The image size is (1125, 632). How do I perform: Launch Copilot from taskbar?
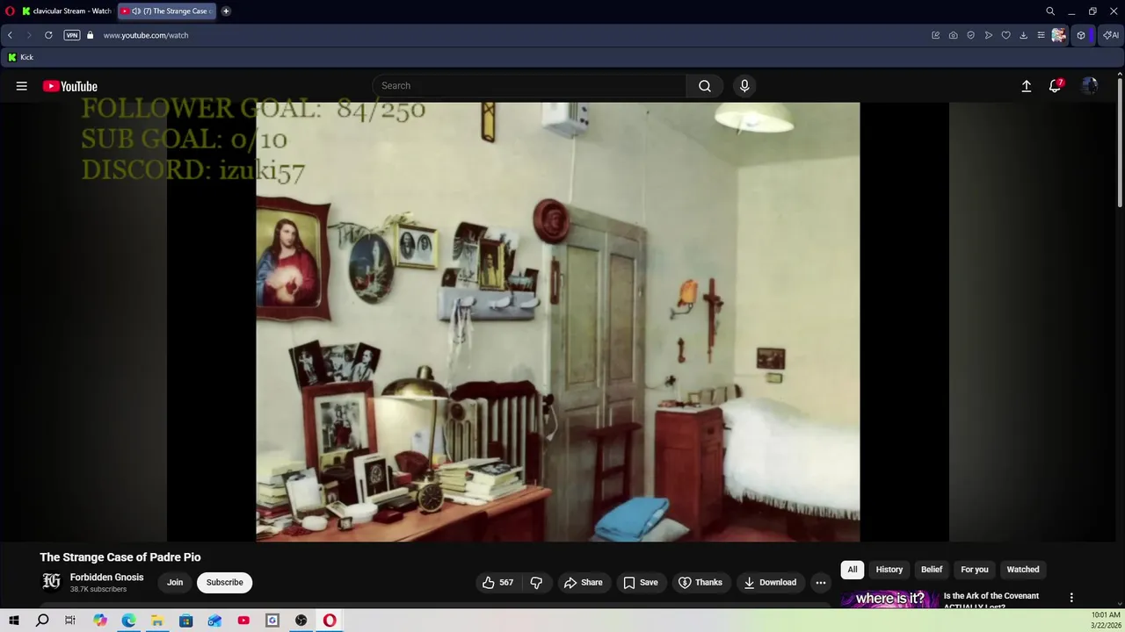click(100, 621)
